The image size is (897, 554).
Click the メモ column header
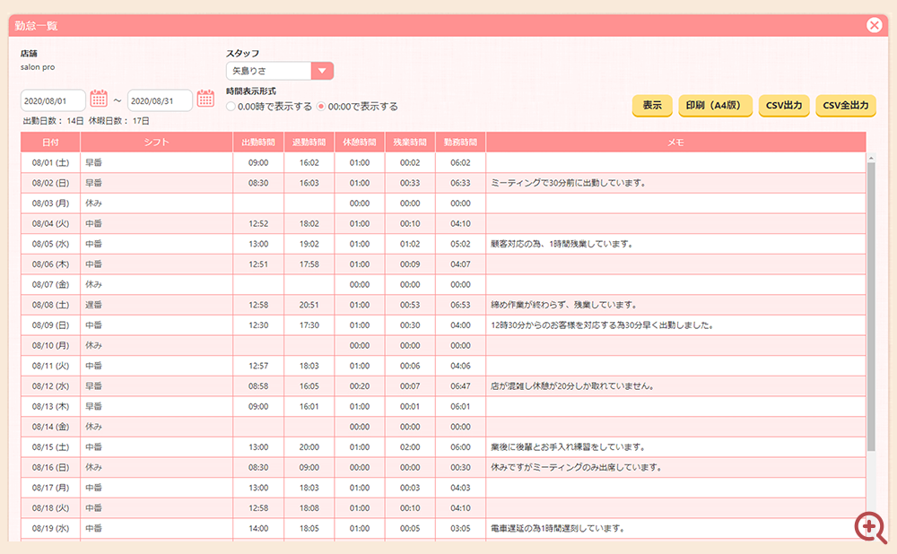(675, 143)
